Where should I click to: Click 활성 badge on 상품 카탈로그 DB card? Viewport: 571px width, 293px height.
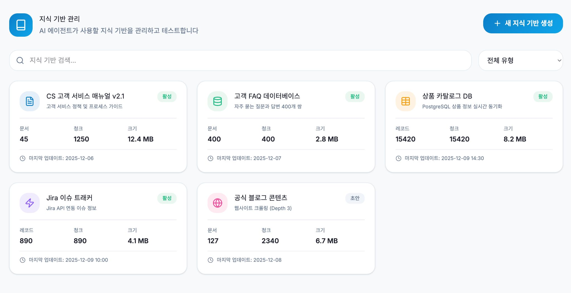click(x=543, y=96)
